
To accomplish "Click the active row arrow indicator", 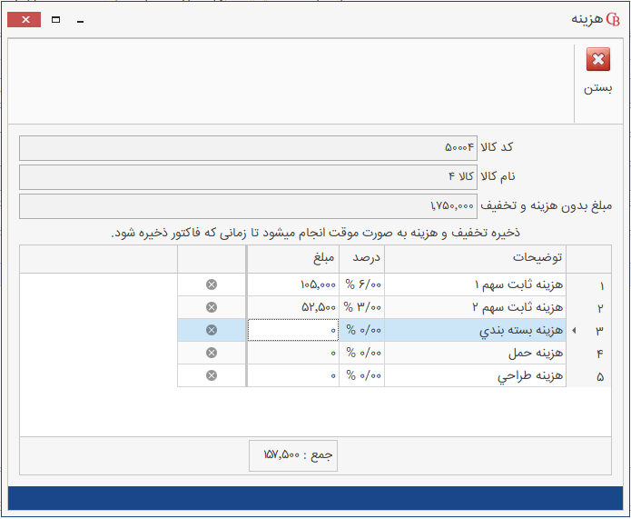I will pyautogui.click(x=576, y=331).
